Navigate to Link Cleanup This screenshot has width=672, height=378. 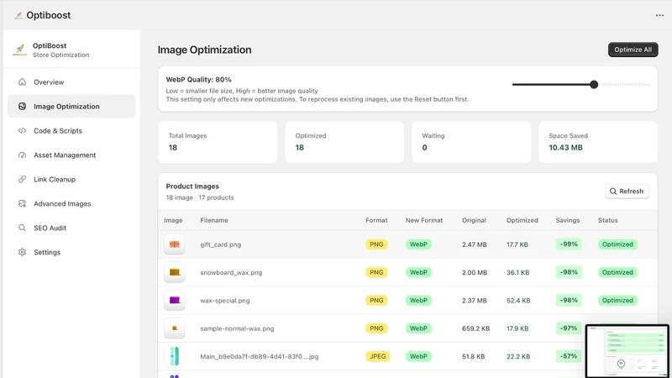71,179
